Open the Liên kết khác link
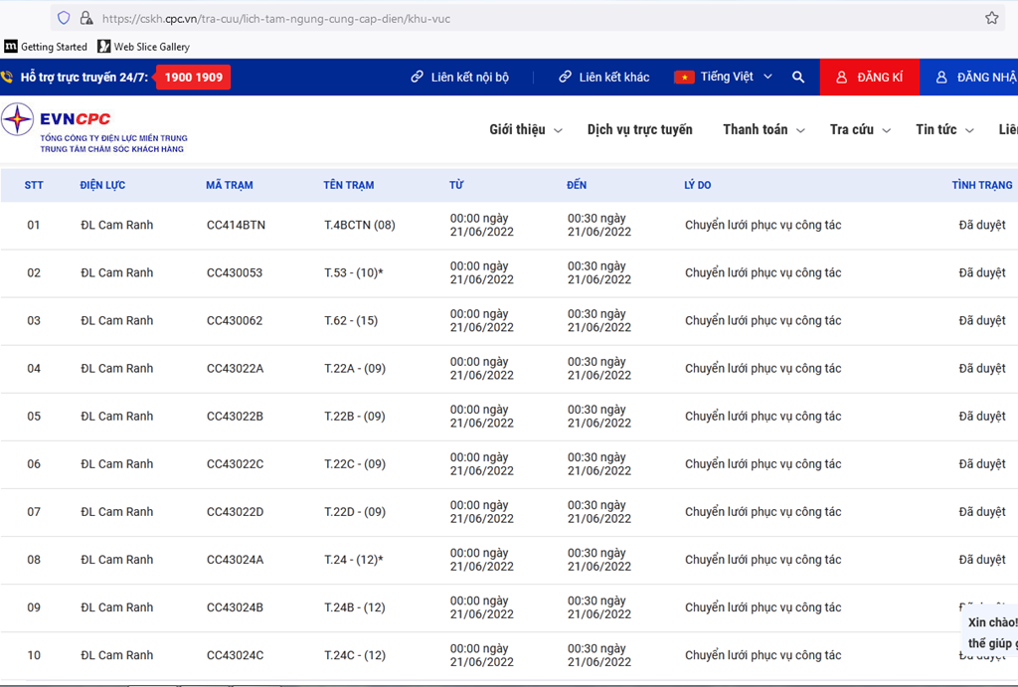1018x687 pixels. point(603,77)
